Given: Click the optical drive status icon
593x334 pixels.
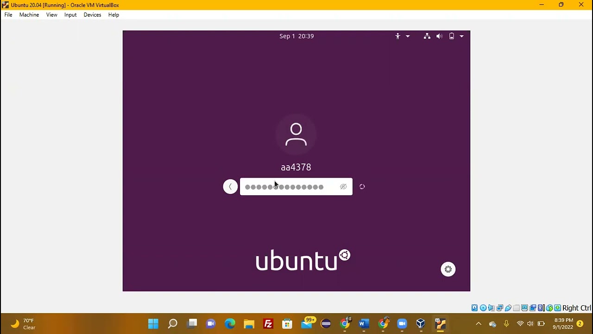Looking at the screenshot, I should click(483, 308).
